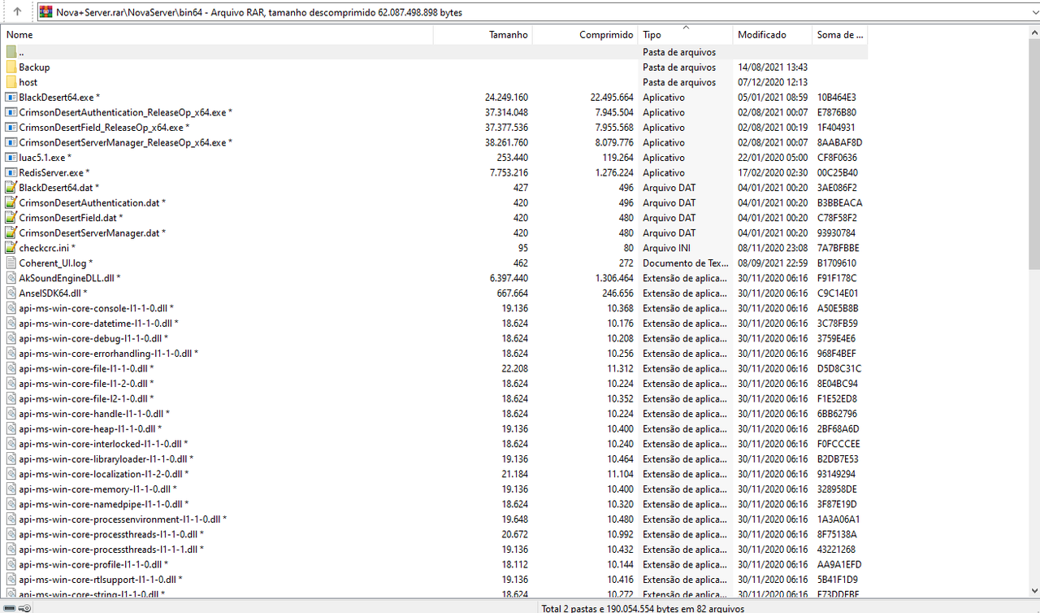Click the Backup folder icon

11,67
